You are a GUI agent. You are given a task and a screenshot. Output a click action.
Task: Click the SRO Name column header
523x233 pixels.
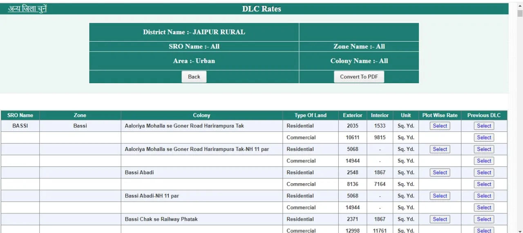[20, 115]
